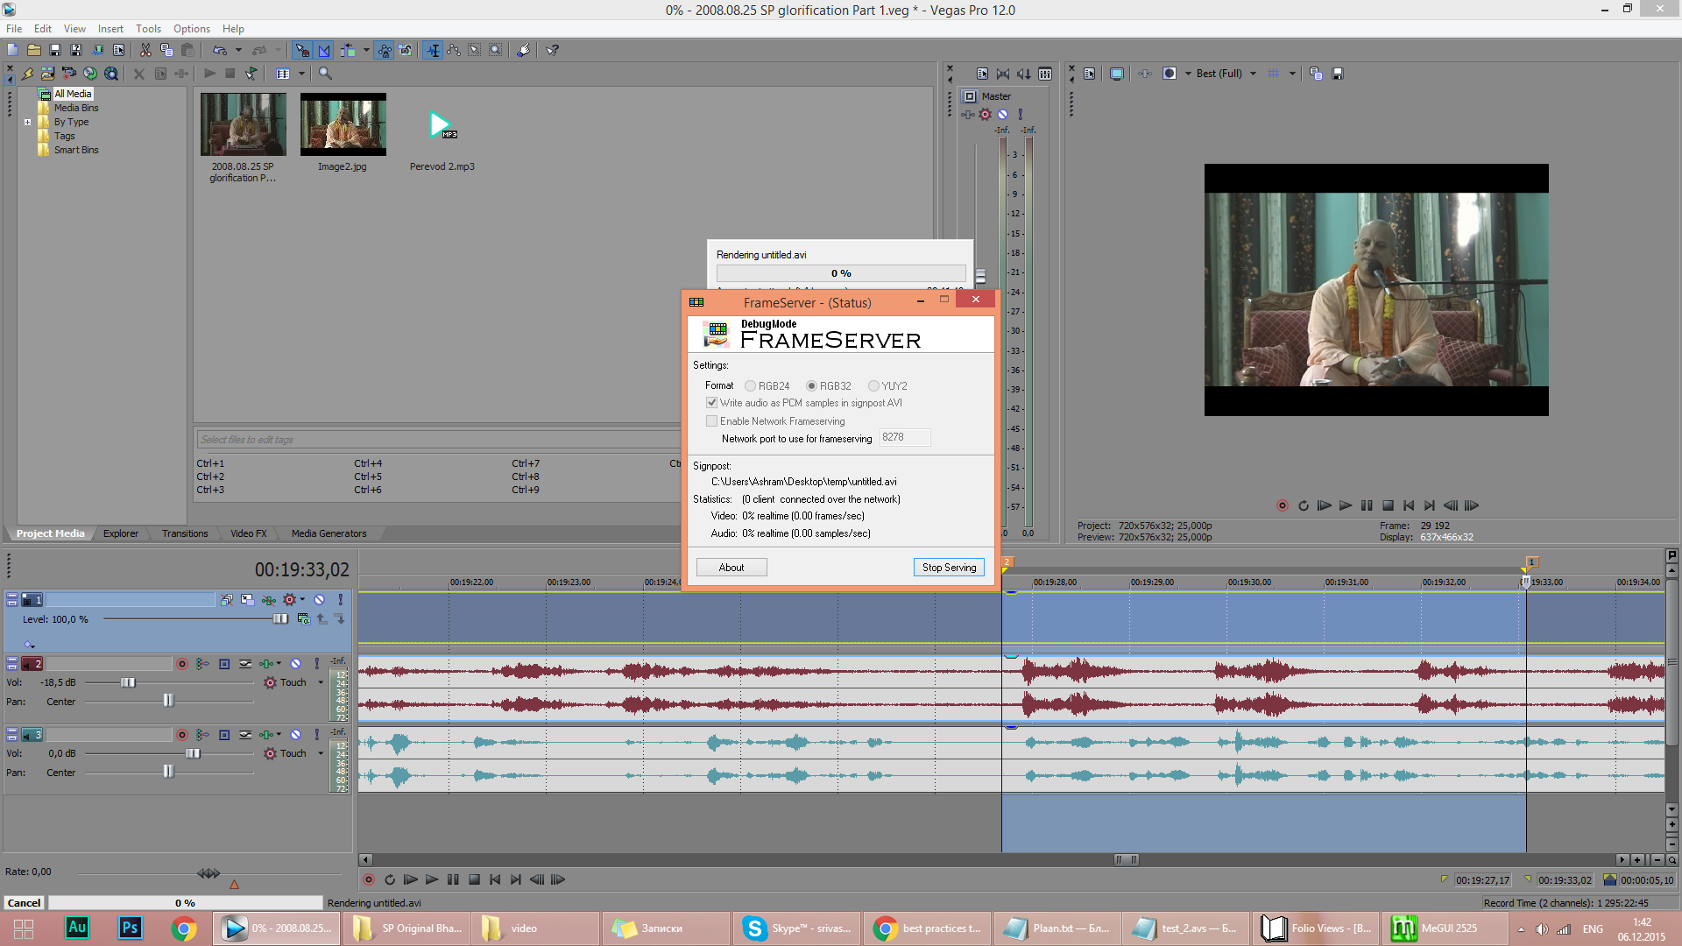1682x946 pixels.
Task: Expand the By Type media bin
Action: click(27, 123)
